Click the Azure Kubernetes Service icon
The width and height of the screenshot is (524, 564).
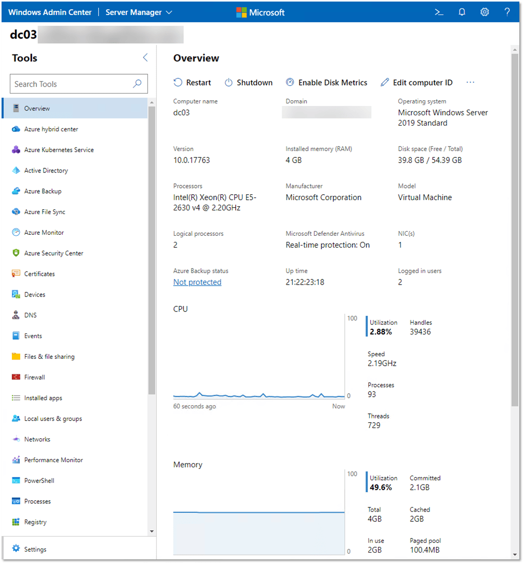point(16,150)
